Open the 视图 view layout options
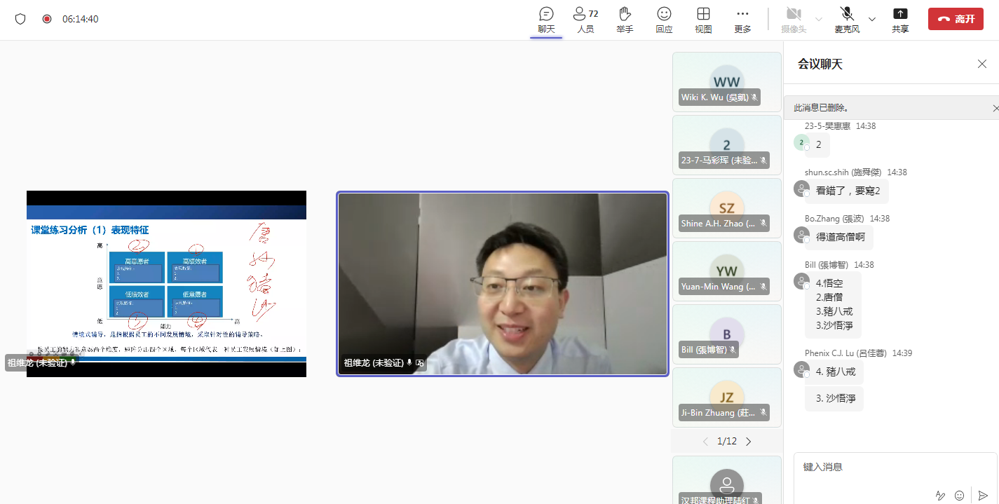This screenshot has width=999, height=504. 703,20
